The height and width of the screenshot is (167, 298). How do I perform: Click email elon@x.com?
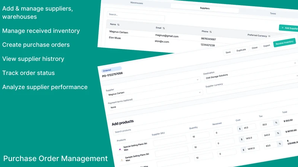(x=162, y=42)
